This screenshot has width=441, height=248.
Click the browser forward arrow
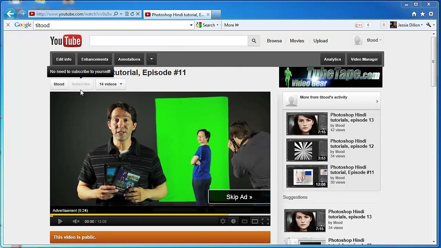coord(22,14)
